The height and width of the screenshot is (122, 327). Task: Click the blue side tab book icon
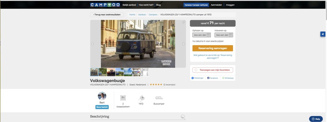click(323, 34)
